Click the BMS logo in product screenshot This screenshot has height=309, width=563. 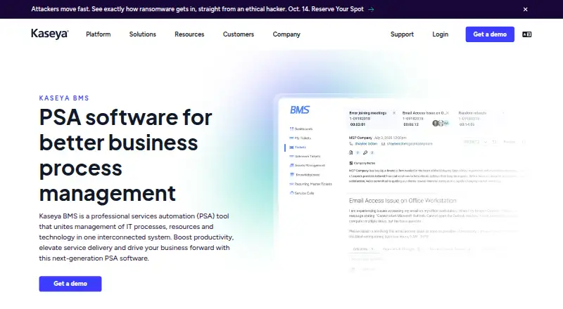click(300, 110)
